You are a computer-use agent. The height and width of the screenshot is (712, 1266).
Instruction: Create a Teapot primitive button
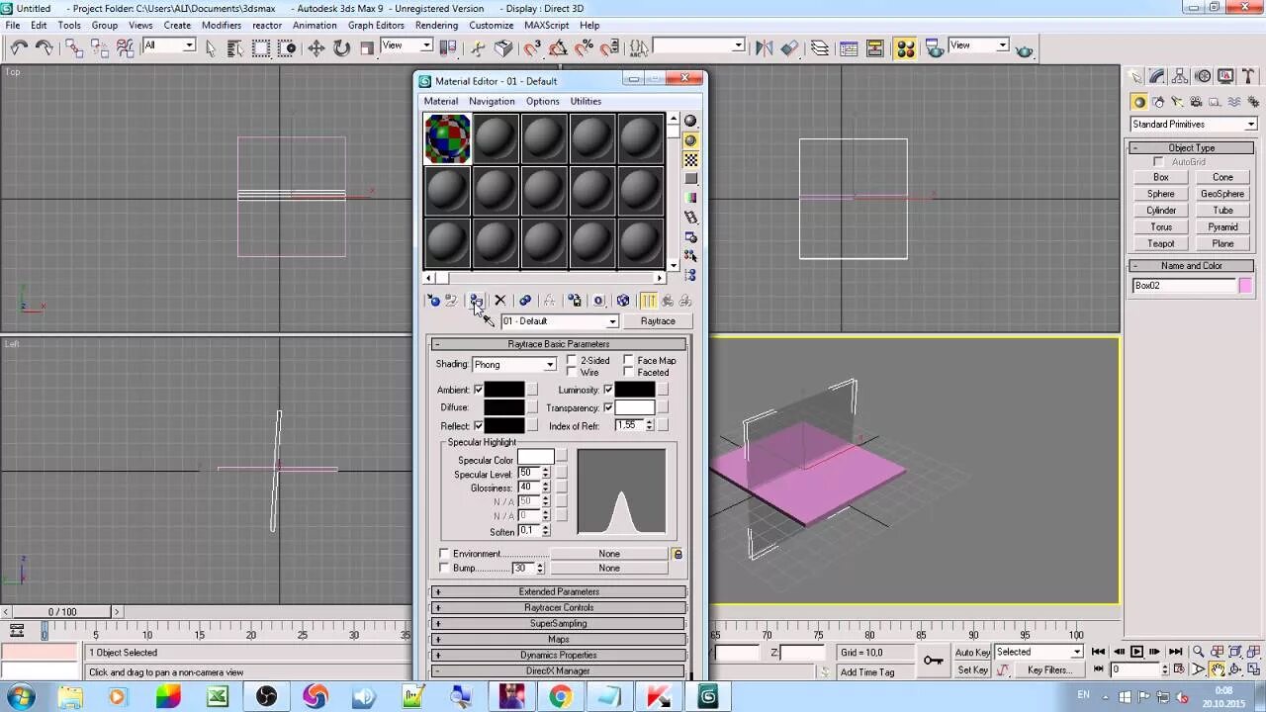pos(1161,244)
